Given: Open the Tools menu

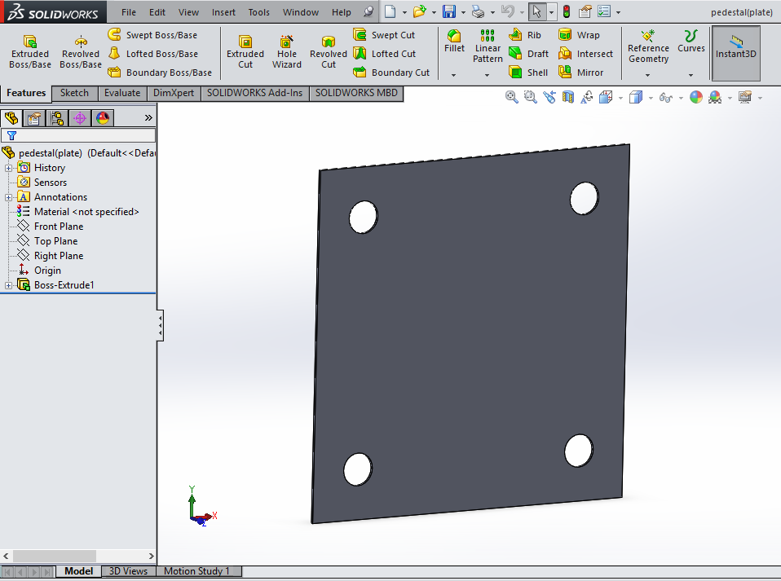Looking at the screenshot, I should pyautogui.click(x=259, y=12).
